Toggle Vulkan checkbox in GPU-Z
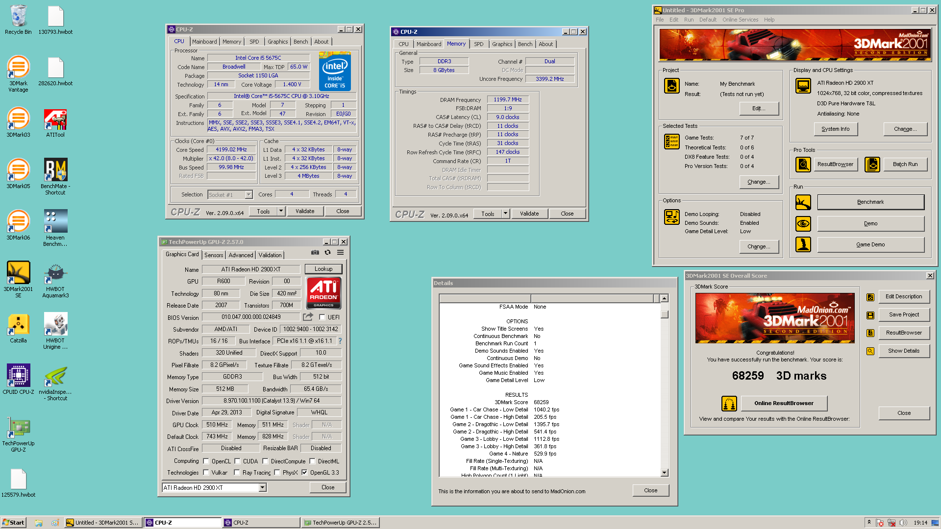The height and width of the screenshot is (529, 941). pos(206,473)
